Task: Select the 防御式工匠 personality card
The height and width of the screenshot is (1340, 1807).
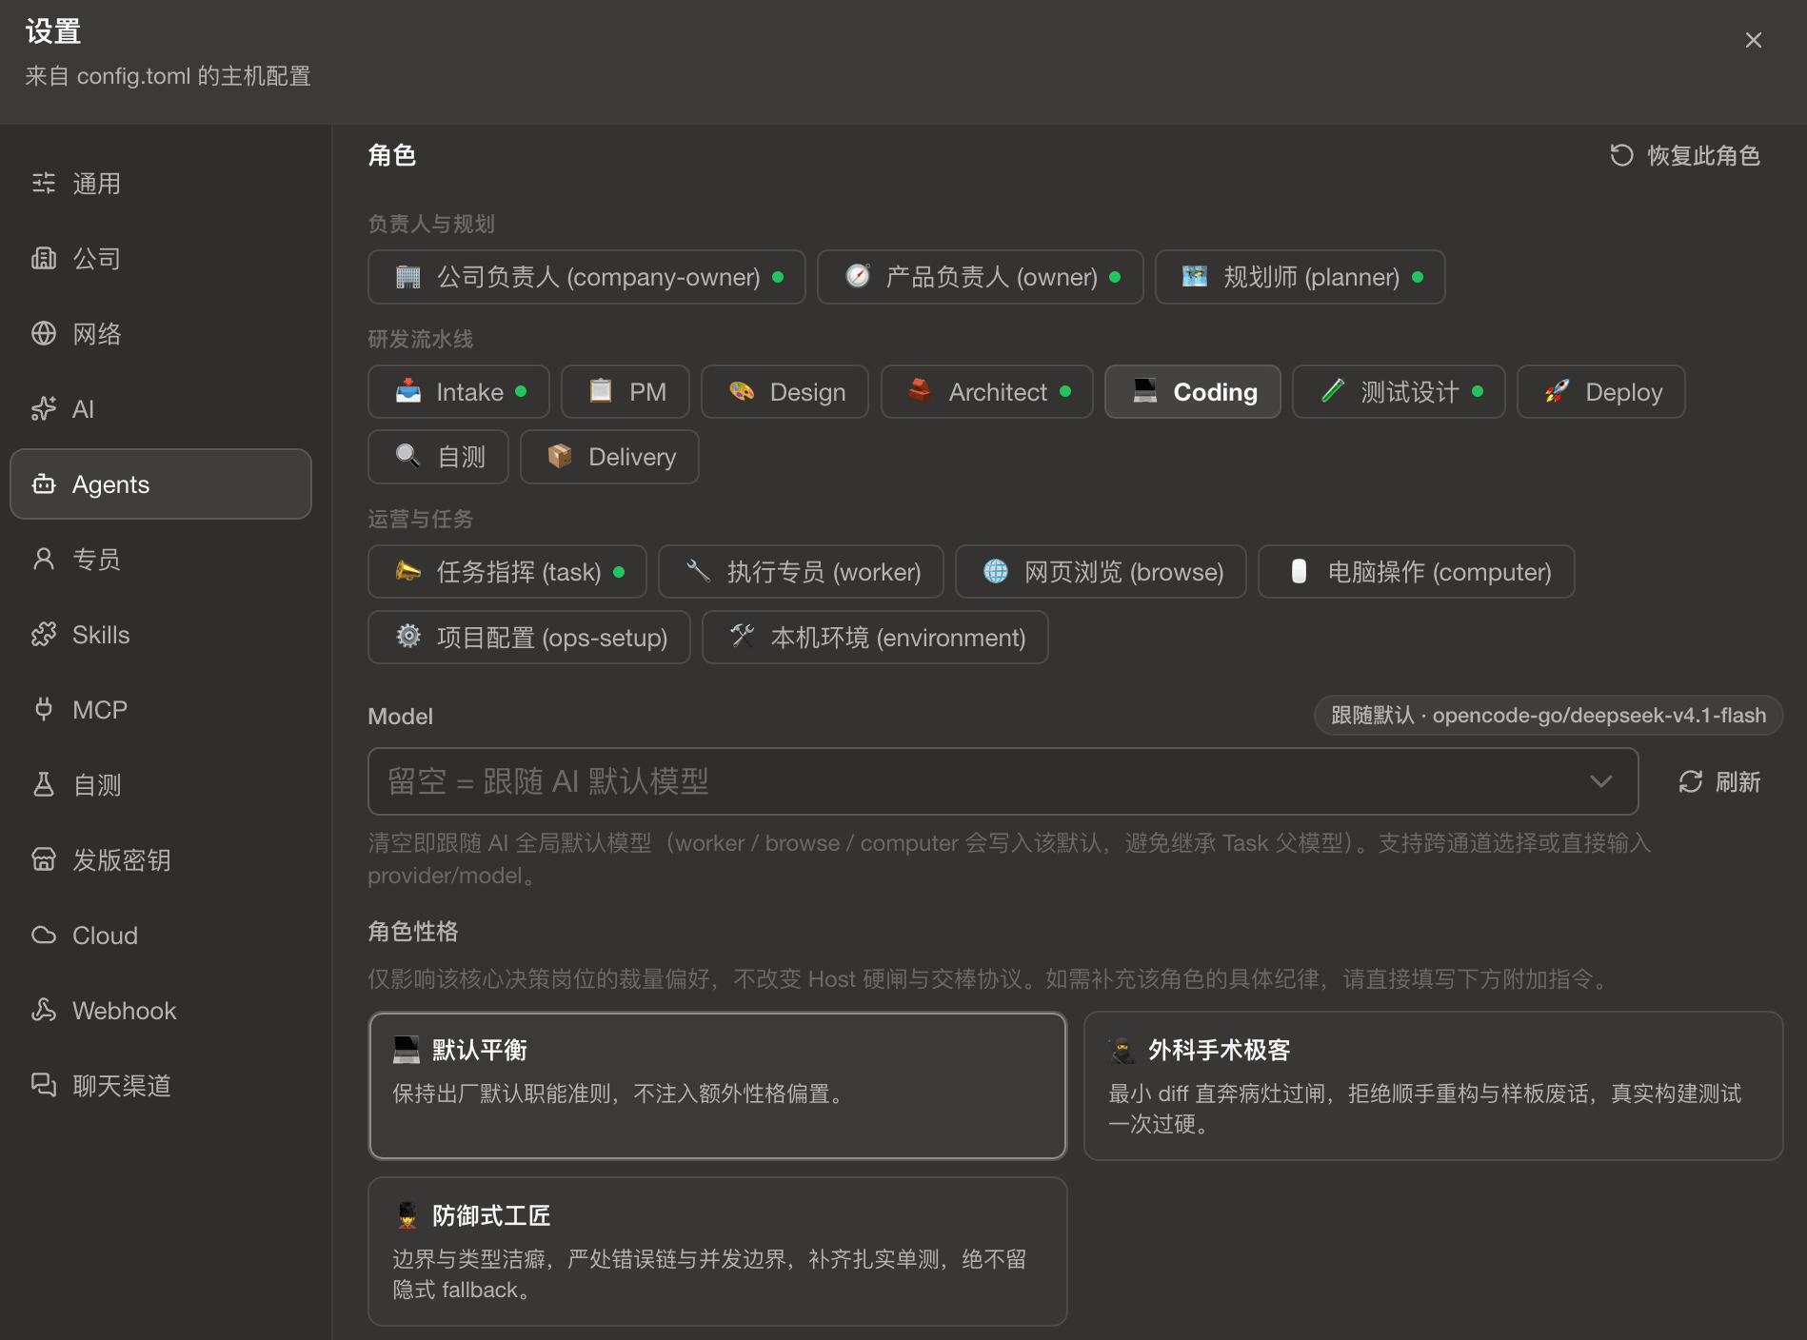Action: click(718, 1251)
